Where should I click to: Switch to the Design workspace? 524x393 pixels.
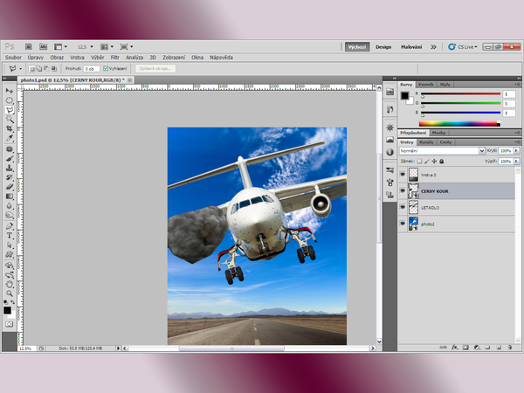[x=383, y=47]
